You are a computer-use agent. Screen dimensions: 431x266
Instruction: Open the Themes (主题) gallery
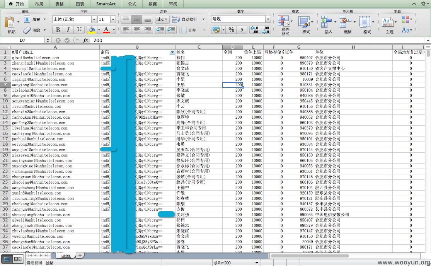click(388, 22)
